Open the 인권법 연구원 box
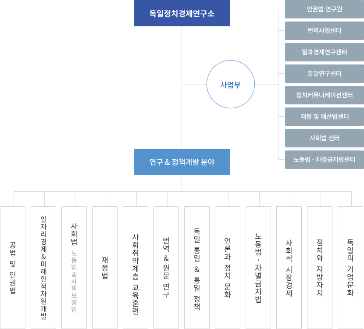Viewport: 364px width, 329px height. [x=324, y=9]
